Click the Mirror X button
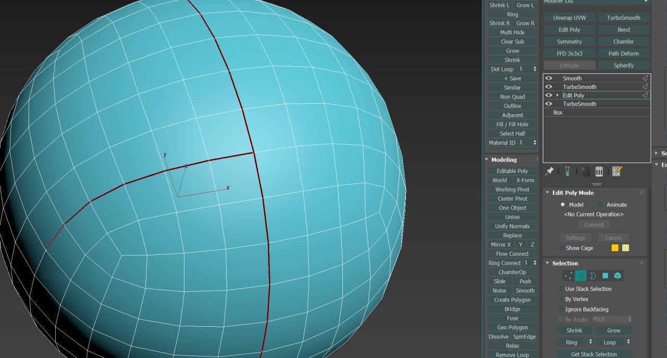 501,245
